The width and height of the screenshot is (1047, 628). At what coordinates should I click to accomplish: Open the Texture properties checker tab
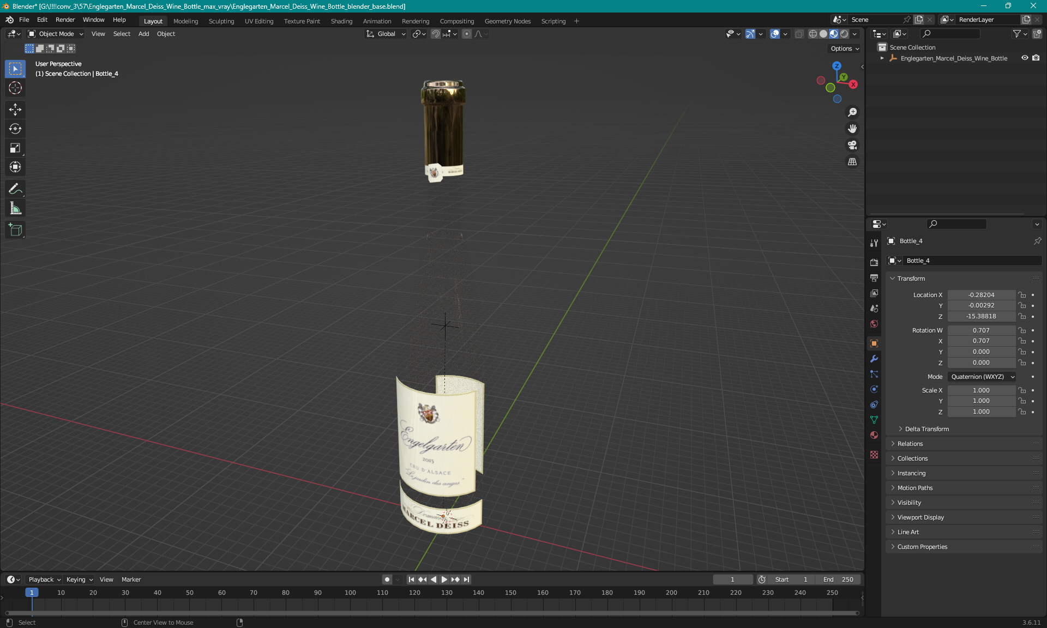tap(874, 455)
